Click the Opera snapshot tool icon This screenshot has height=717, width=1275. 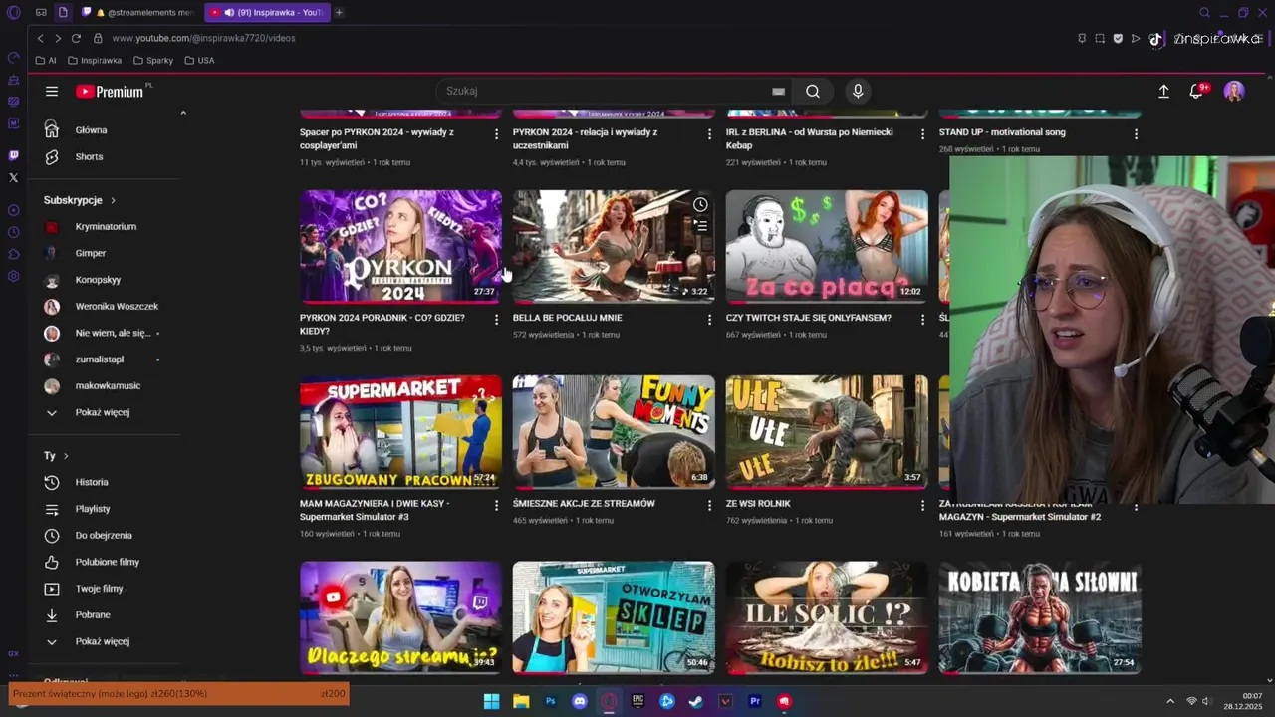1100,38
